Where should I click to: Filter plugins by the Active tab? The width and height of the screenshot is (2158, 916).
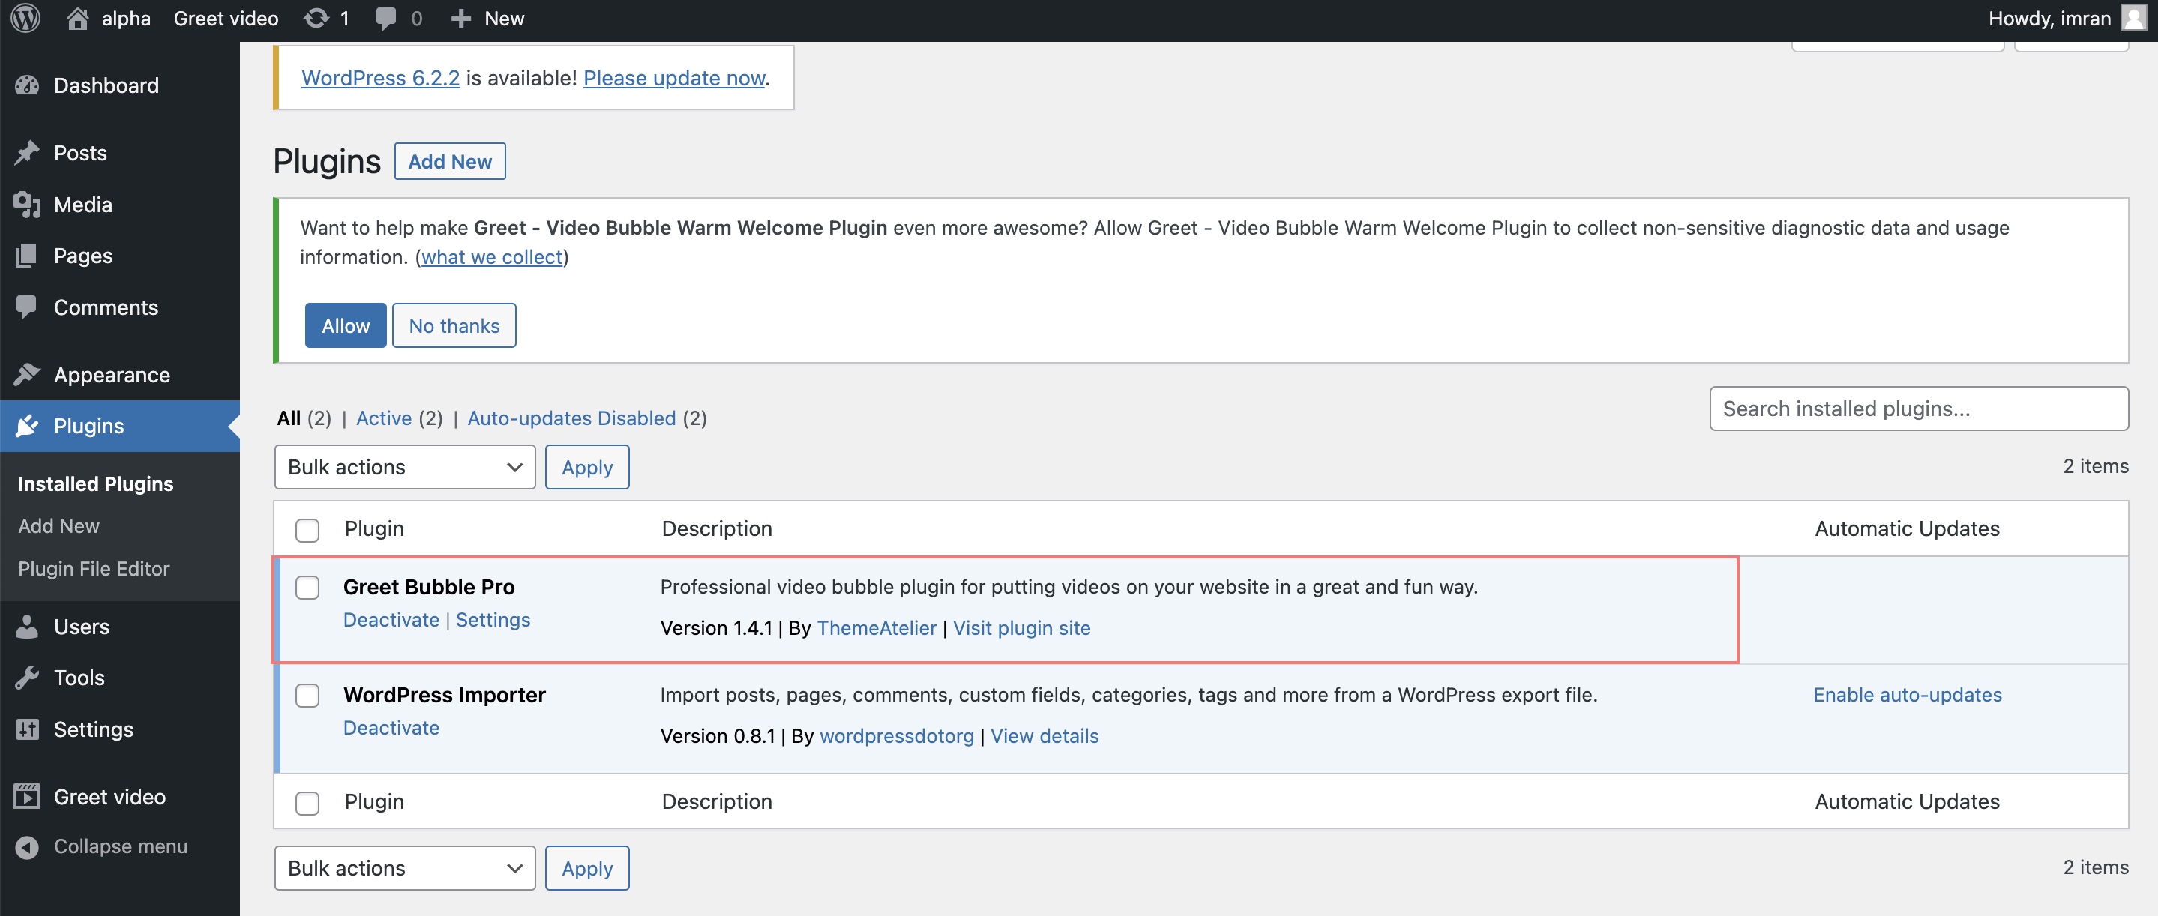(x=384, y=418)
